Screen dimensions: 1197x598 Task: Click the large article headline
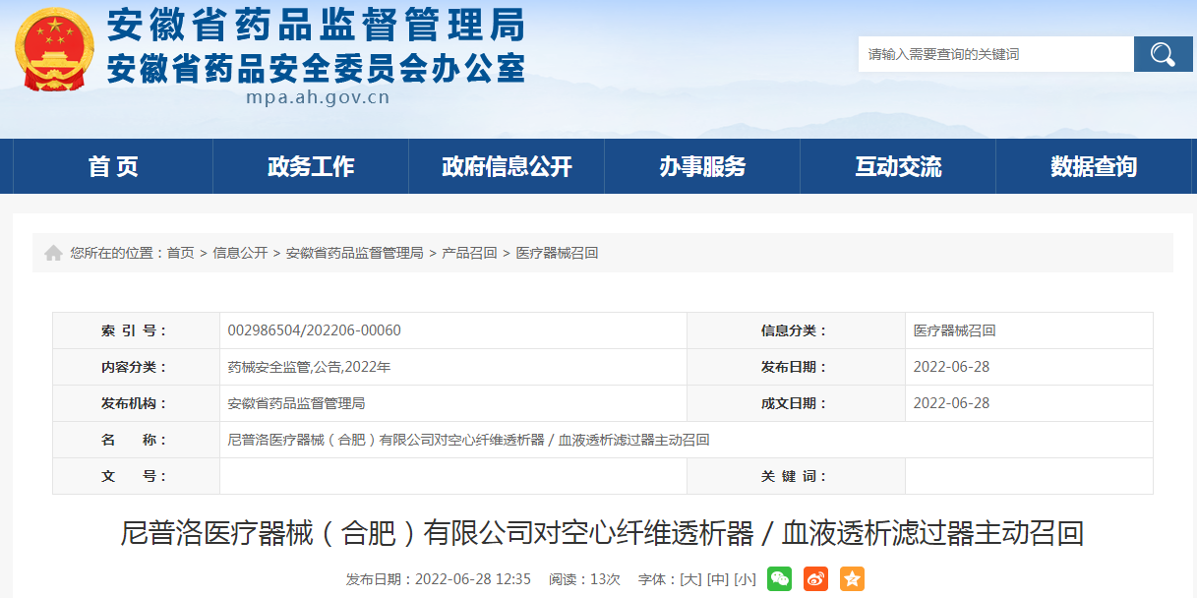602,534
